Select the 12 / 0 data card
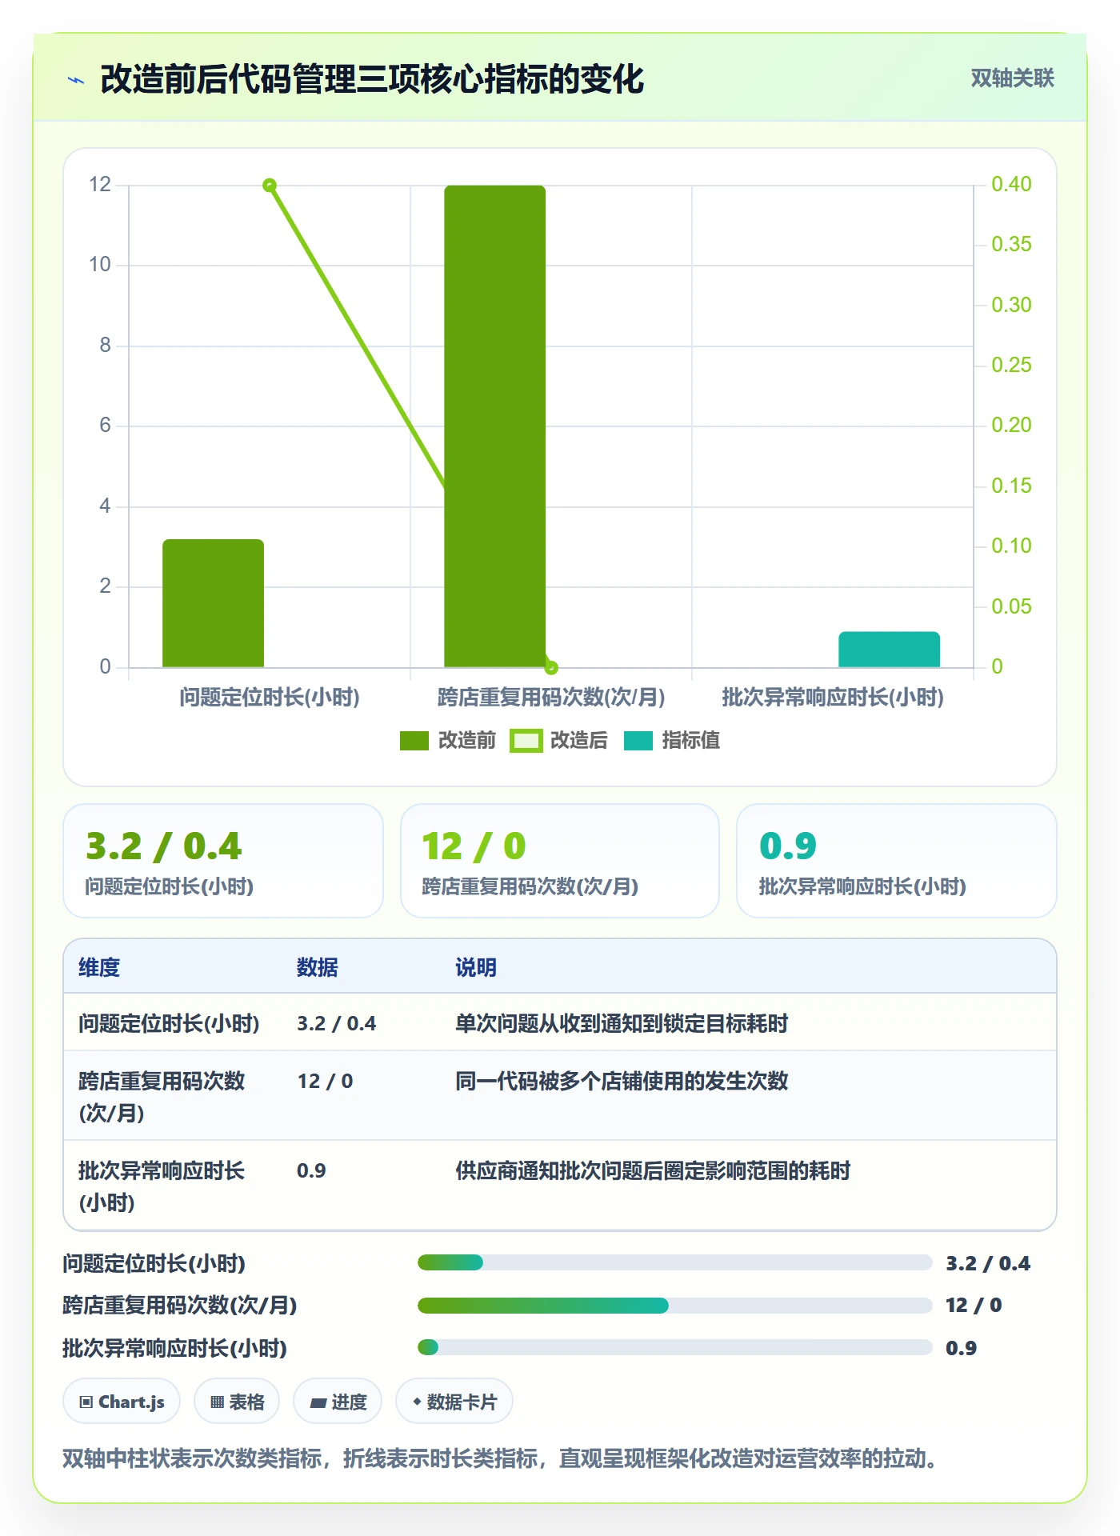Image resolution: width=1120 pixels, height=1536 pixels. click(x=560, y=861)
